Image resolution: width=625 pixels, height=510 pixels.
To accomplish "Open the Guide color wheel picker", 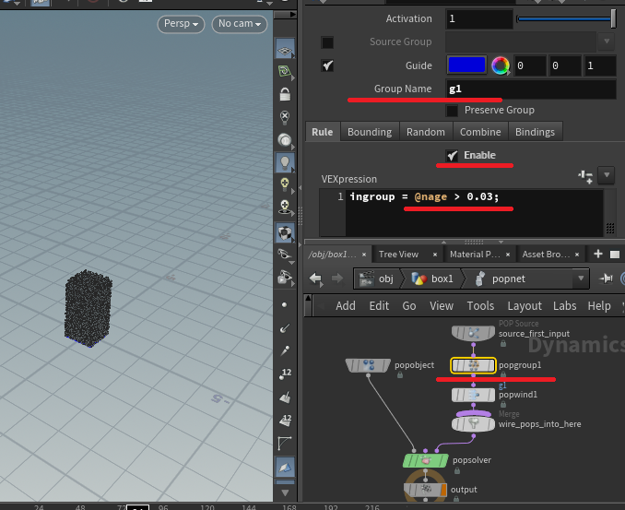I will pos(501,65).
